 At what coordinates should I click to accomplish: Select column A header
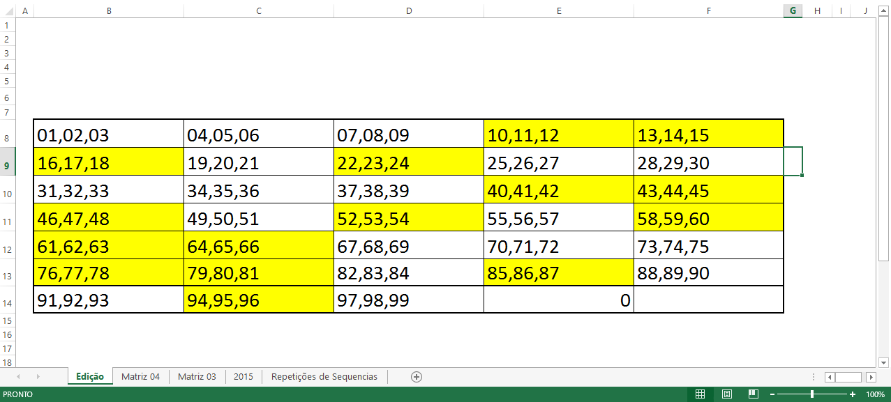coord(25,10)
